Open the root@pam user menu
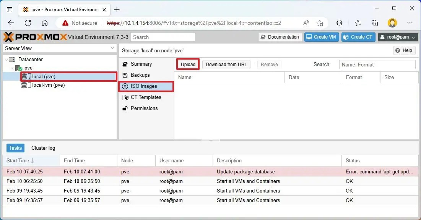 point(398,37)
